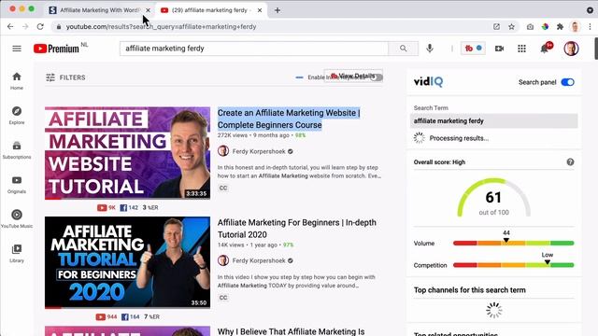The image size is (598, 336).
Task: Click the search magnifier button
Action: pyautogui.click(x=403, y=49)
